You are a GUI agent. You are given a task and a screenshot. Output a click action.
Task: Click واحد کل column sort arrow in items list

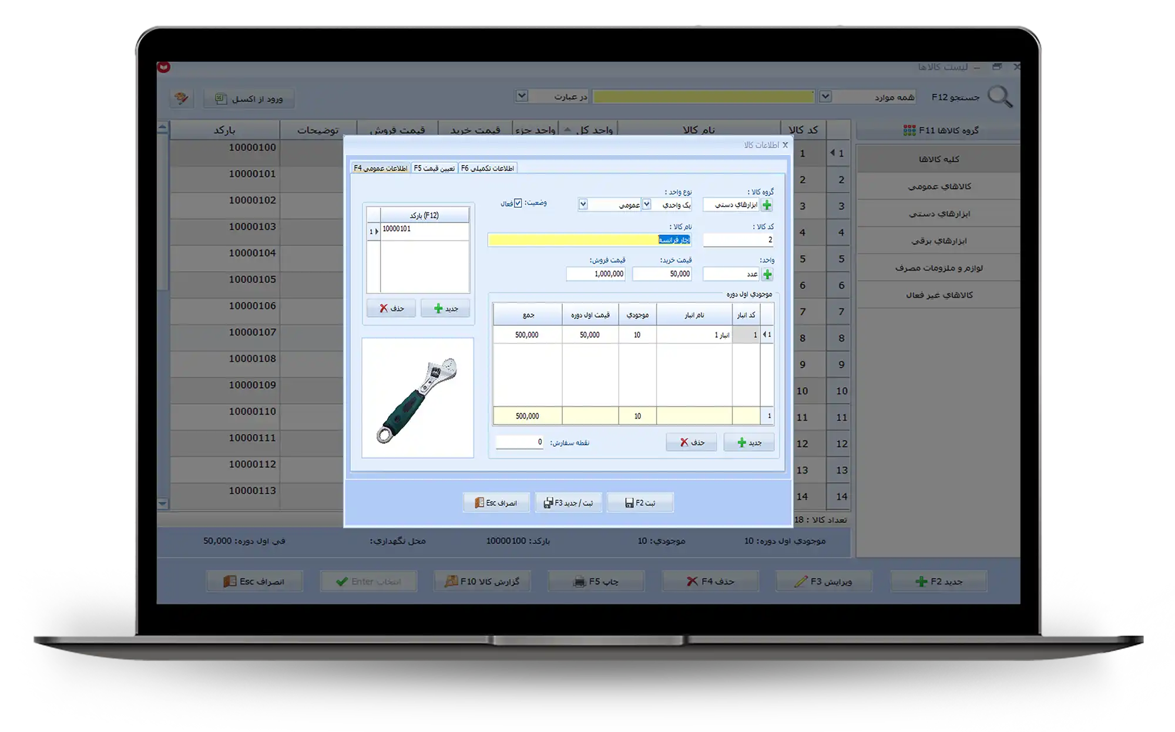[x=567, y=130]
